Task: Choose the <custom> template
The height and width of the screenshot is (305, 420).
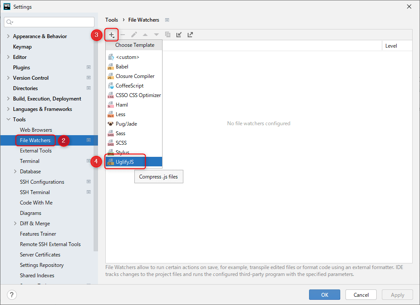Action: [x=134, y=57]
